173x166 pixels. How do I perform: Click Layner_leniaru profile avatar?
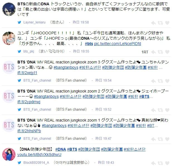(x=9, y=10)
